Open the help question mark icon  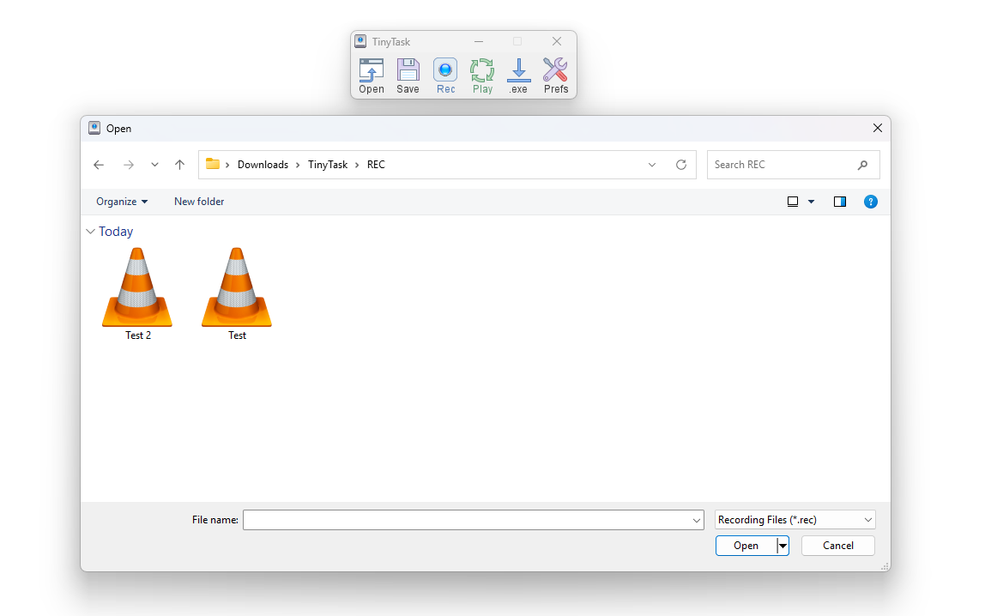tap(871, 202)
